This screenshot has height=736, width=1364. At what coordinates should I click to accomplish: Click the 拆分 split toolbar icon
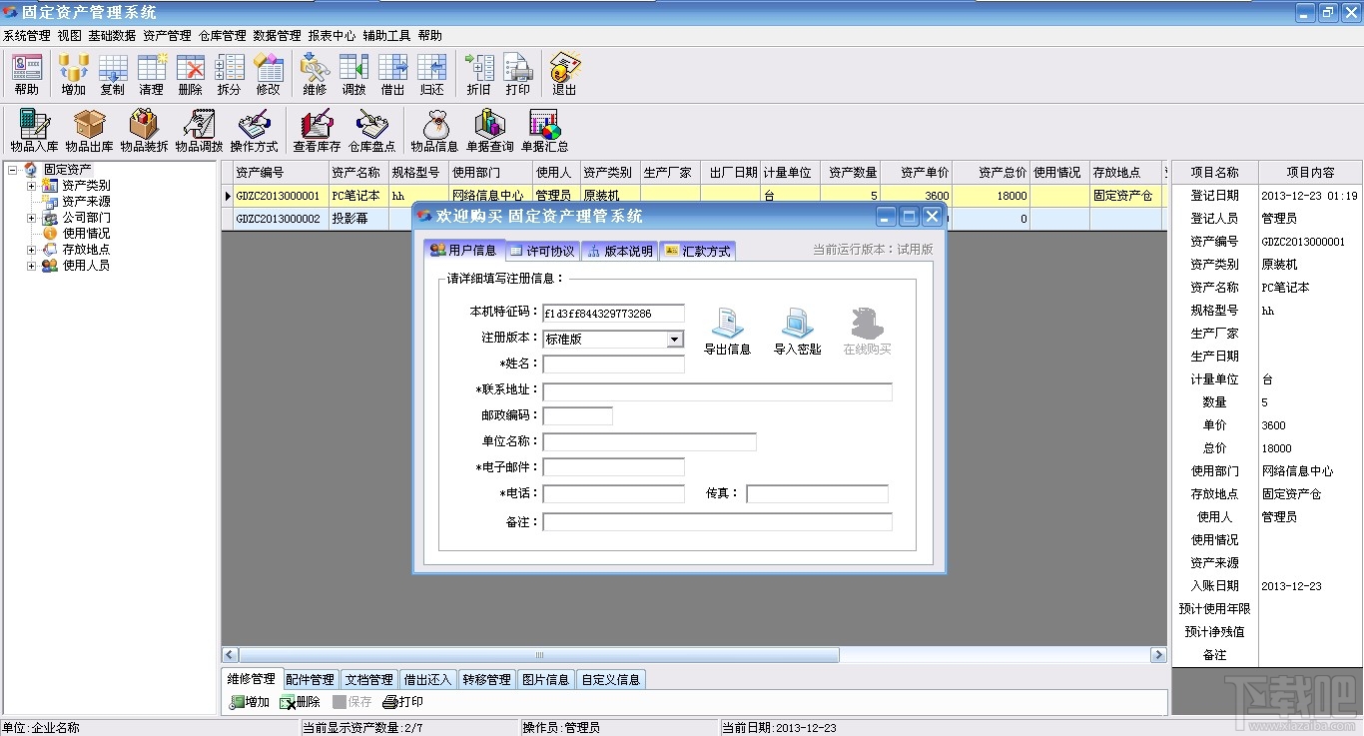(x=230, y=74)
